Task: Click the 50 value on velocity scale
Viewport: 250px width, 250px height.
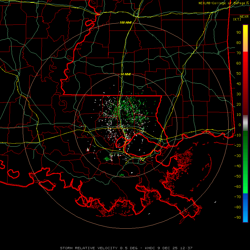Action: click(x=239, y=74)
